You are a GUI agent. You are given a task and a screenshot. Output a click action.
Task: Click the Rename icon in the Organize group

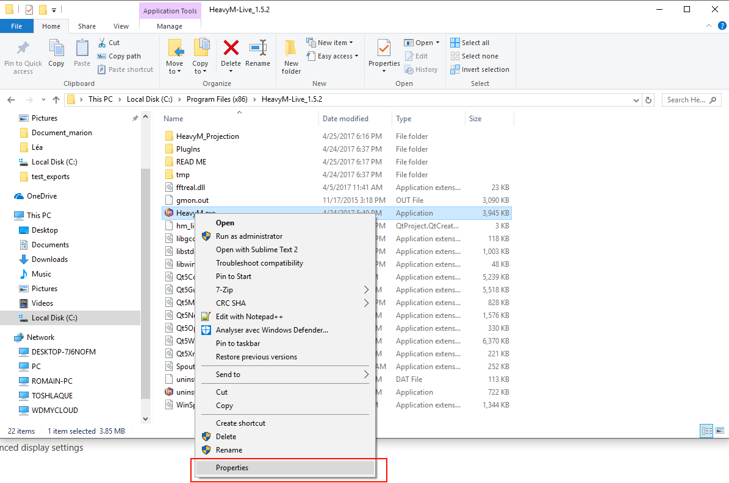click(x=258, y=48)
